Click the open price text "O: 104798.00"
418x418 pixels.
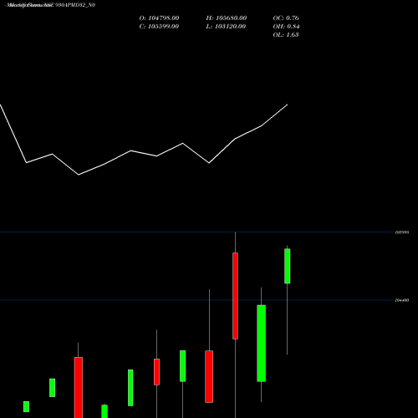pyautogui.click(x=159, y=18)
